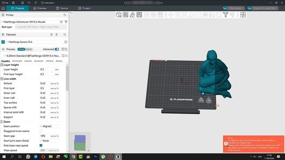Screen dimensions: 285x160
Task: Switch to the Prepare tab
Action: 18,8
